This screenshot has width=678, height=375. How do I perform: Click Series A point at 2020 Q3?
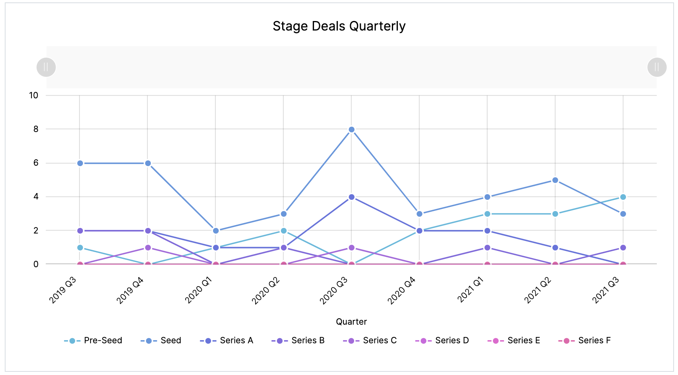click(x=351, y=197)
